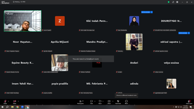Select agnetalarasati Putih's photo tile
This screenshot has height=109, width=194.
(171, 84)
